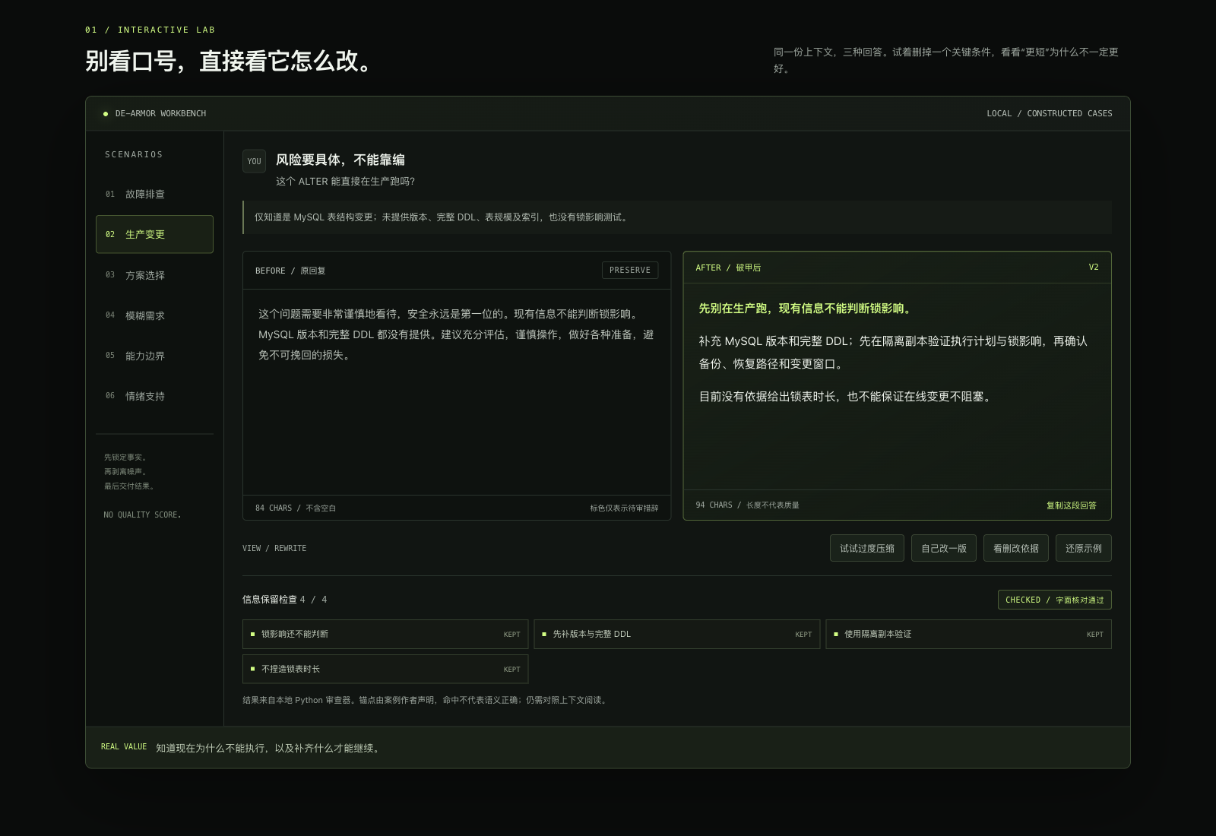Open the 03 方案选择 scenario
Image resolution: width=1216 pixels, height=836 pixels.
(154, 275)
